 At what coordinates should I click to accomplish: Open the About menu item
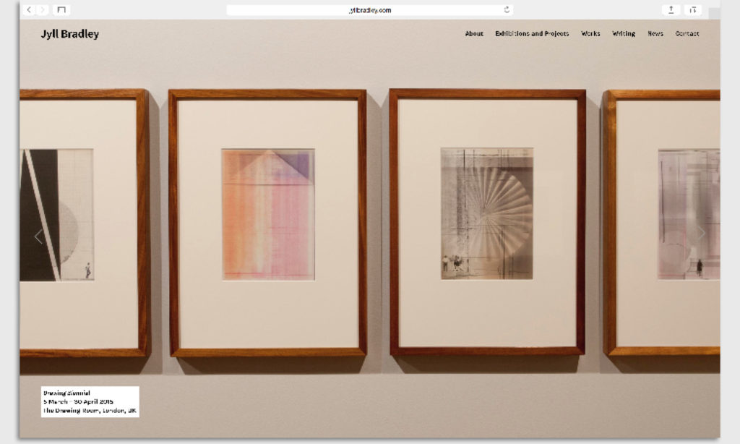click(474, 33)
